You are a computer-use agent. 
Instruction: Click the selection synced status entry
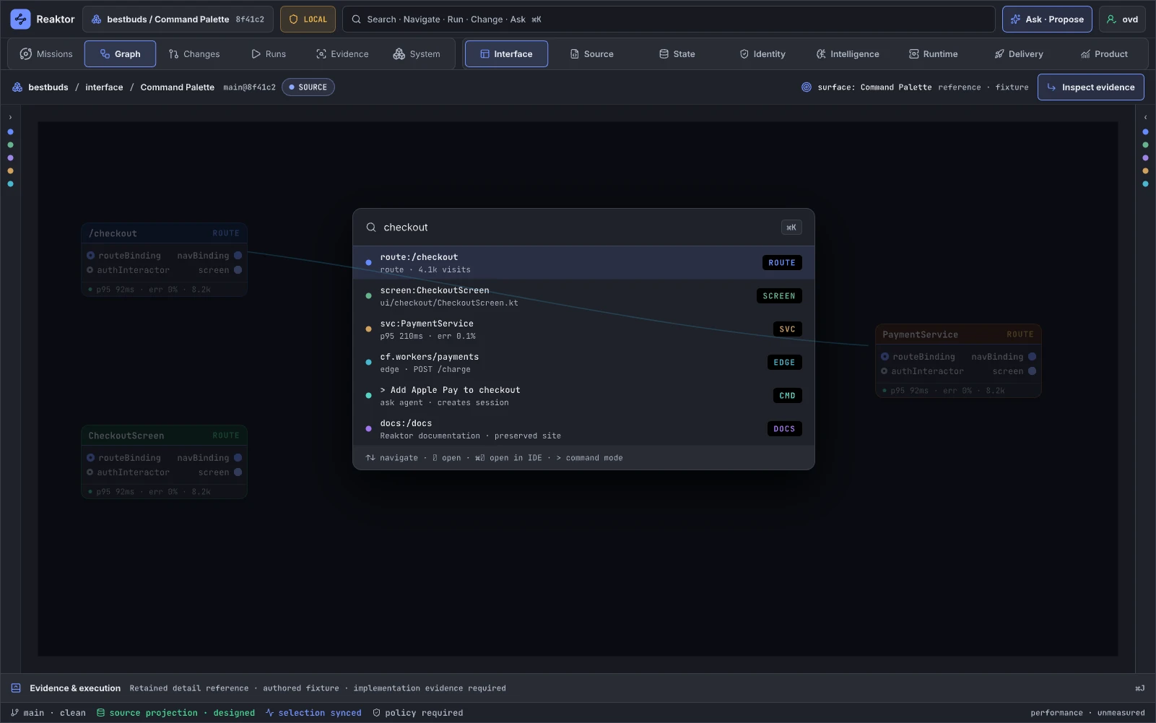point(313,713)
